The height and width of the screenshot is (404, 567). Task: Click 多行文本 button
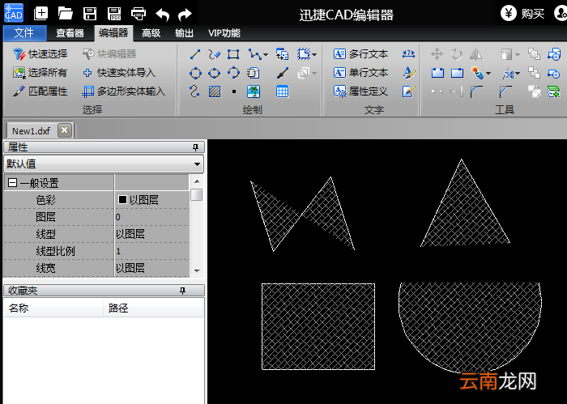click(360, 54)
